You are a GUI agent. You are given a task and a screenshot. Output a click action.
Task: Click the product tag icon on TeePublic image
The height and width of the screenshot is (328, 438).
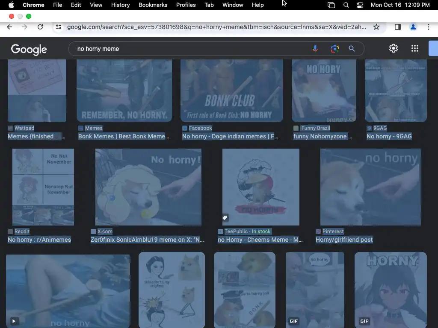pyautogui.click(x=225, y=217)
